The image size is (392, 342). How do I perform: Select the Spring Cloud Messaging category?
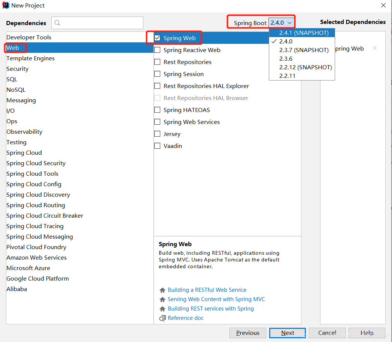pos(80,237)
